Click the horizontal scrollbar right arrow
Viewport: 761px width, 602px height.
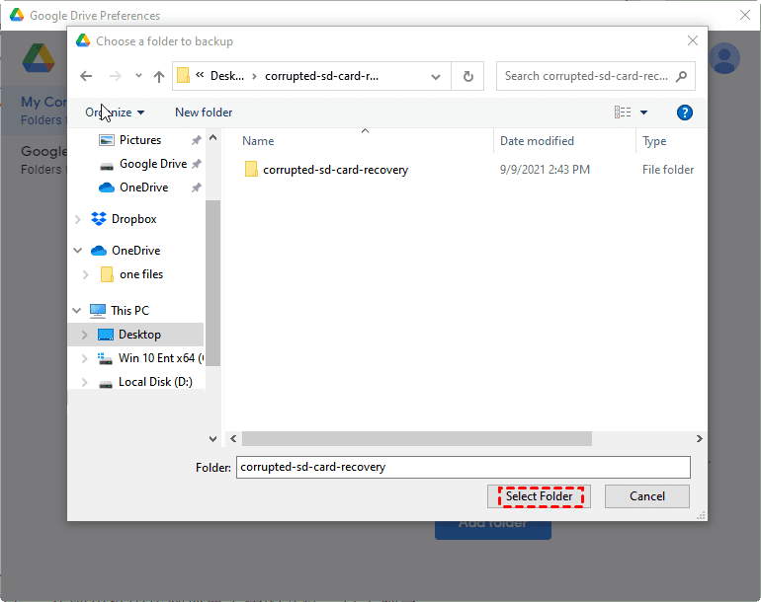pos(699,438)
